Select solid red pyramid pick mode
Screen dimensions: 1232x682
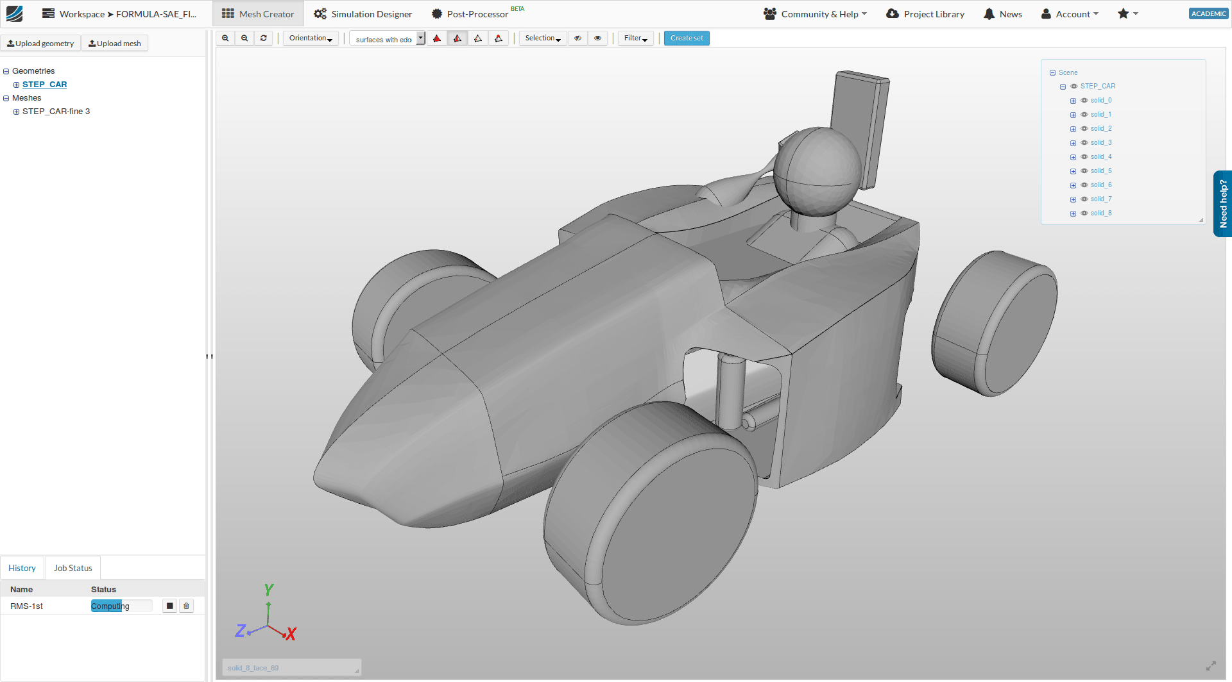(437, 38)
